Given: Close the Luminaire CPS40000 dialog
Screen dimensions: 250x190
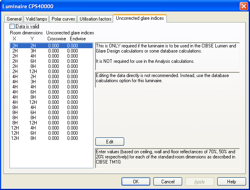Looking at the screenshot, I should pos(243,6).
